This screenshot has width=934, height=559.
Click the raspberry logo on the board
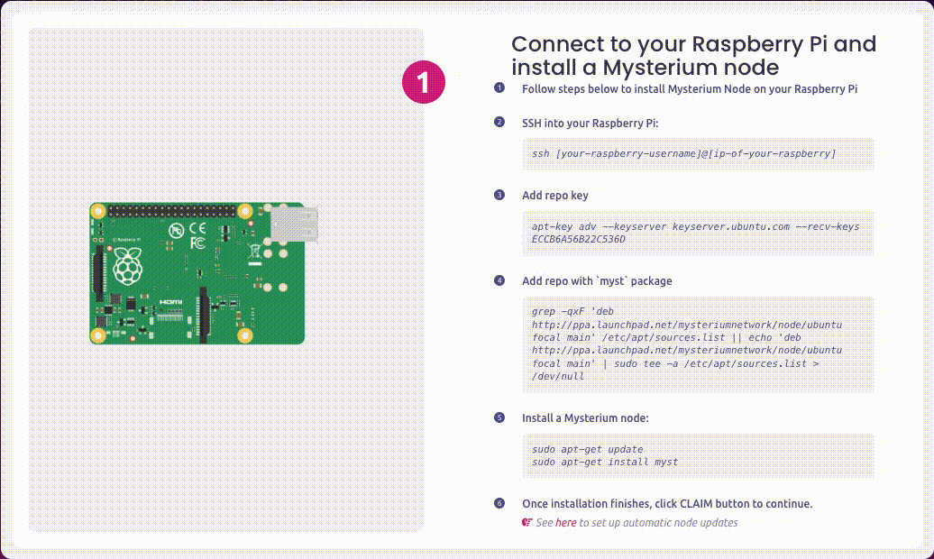pyautogui.click(x=128, y=267)
